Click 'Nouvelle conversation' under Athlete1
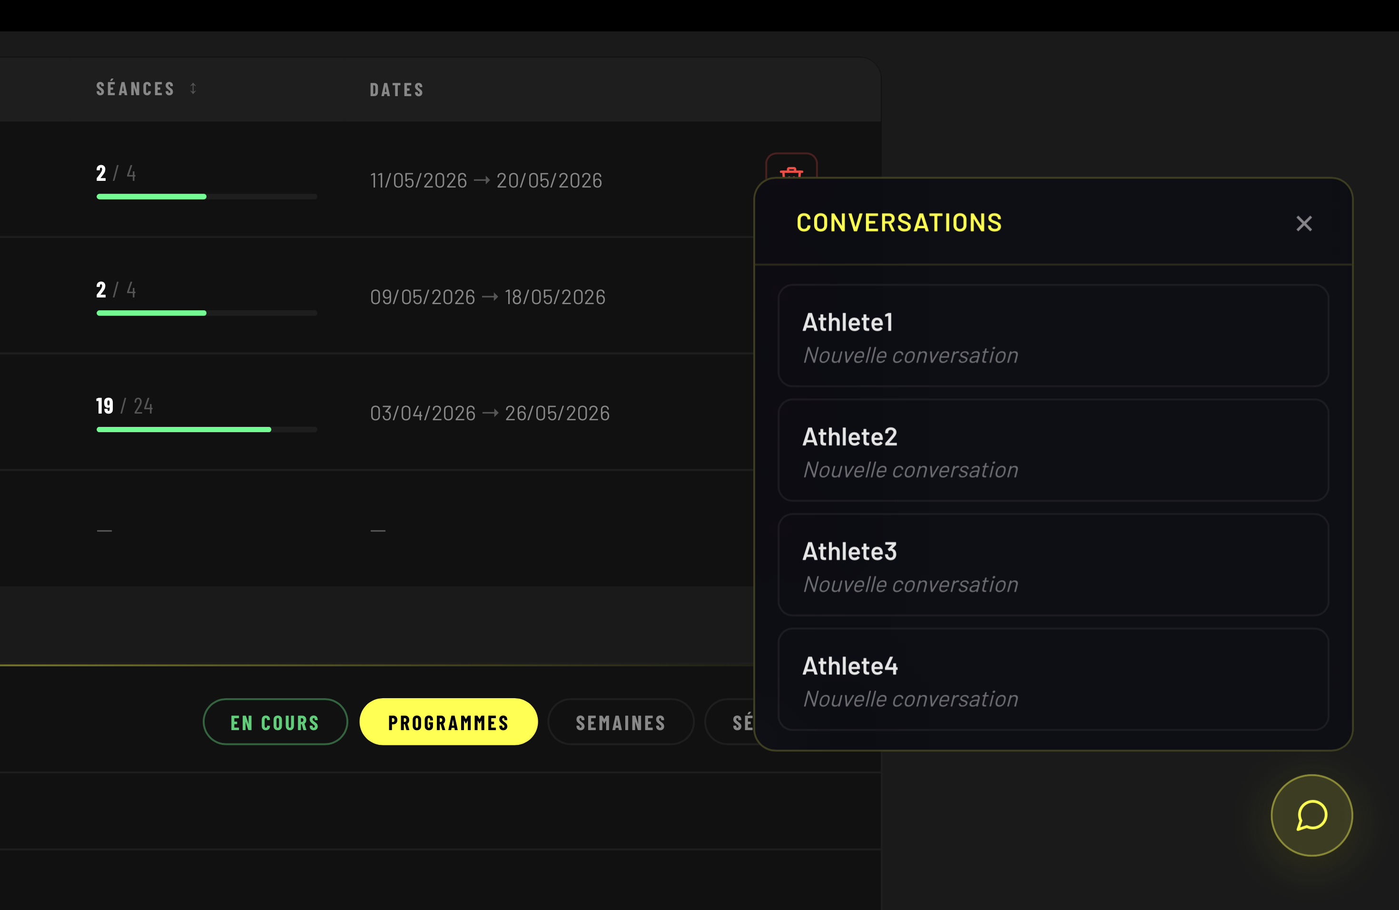The height and width of the screenshot is (910, 1399). [x=910, y=355]
